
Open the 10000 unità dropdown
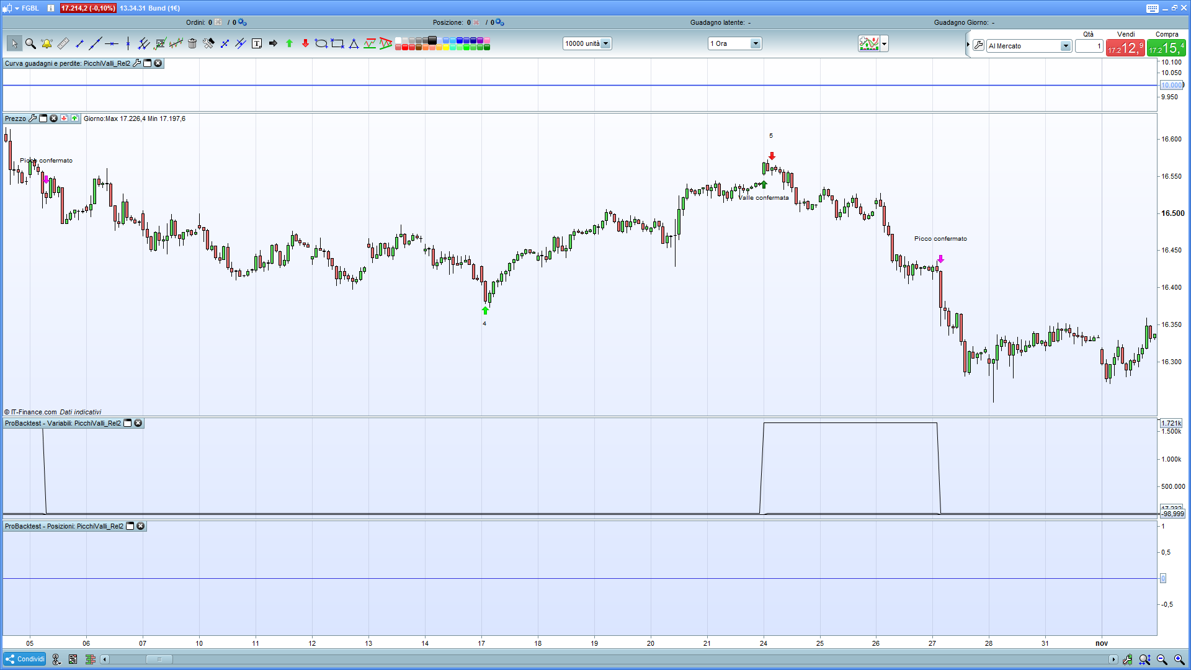[605, 43]
